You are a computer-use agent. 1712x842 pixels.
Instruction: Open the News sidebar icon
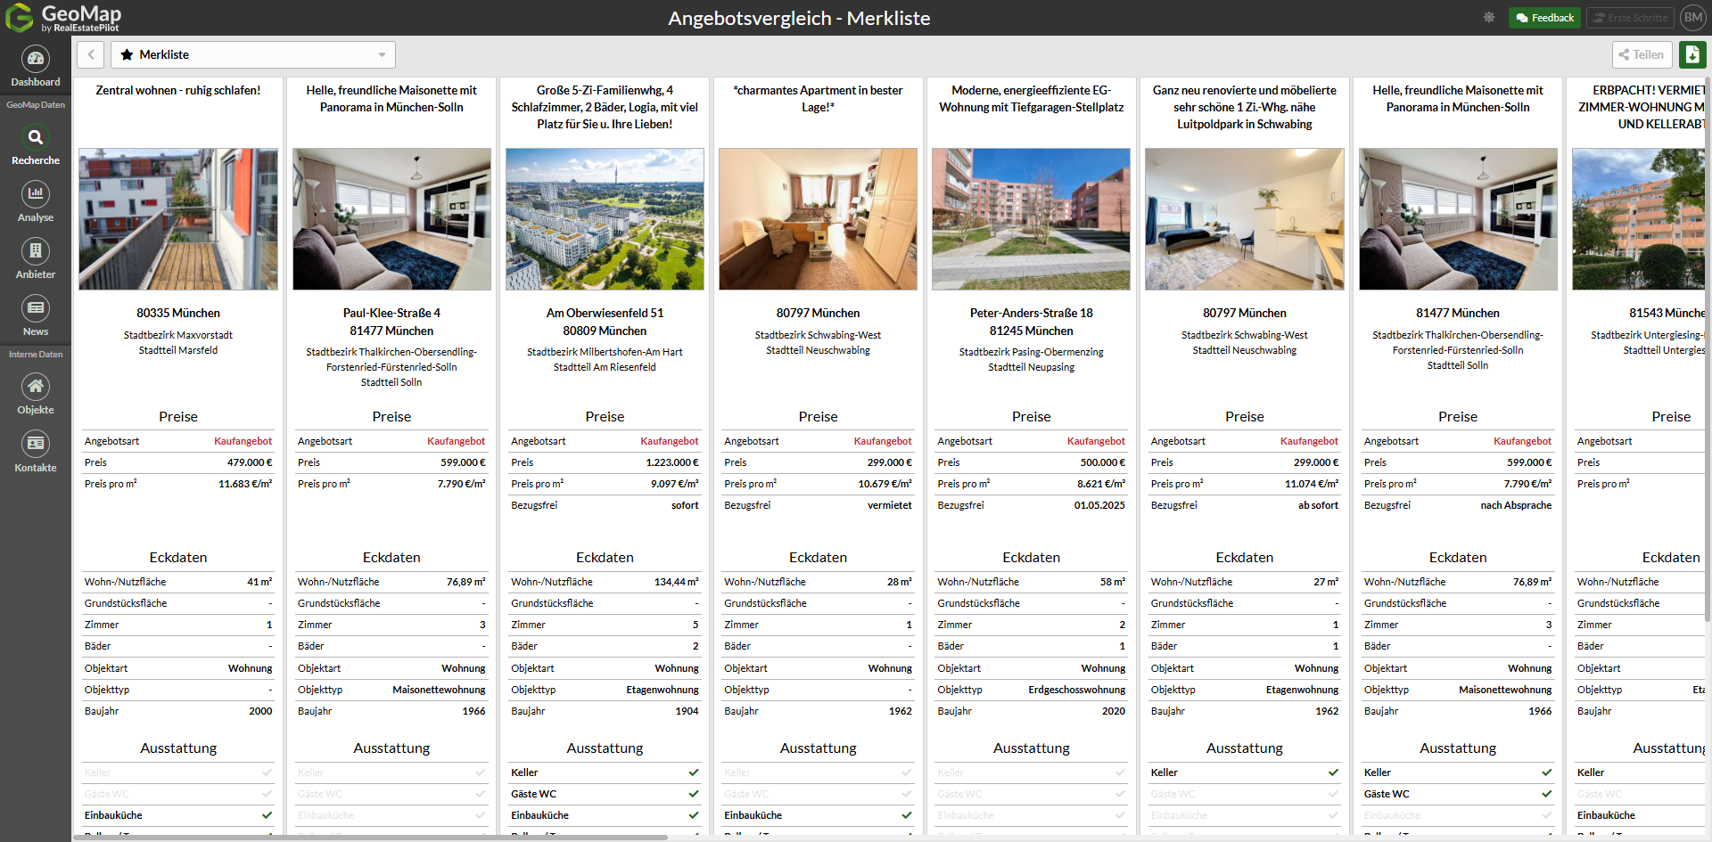tap(36, 308)
